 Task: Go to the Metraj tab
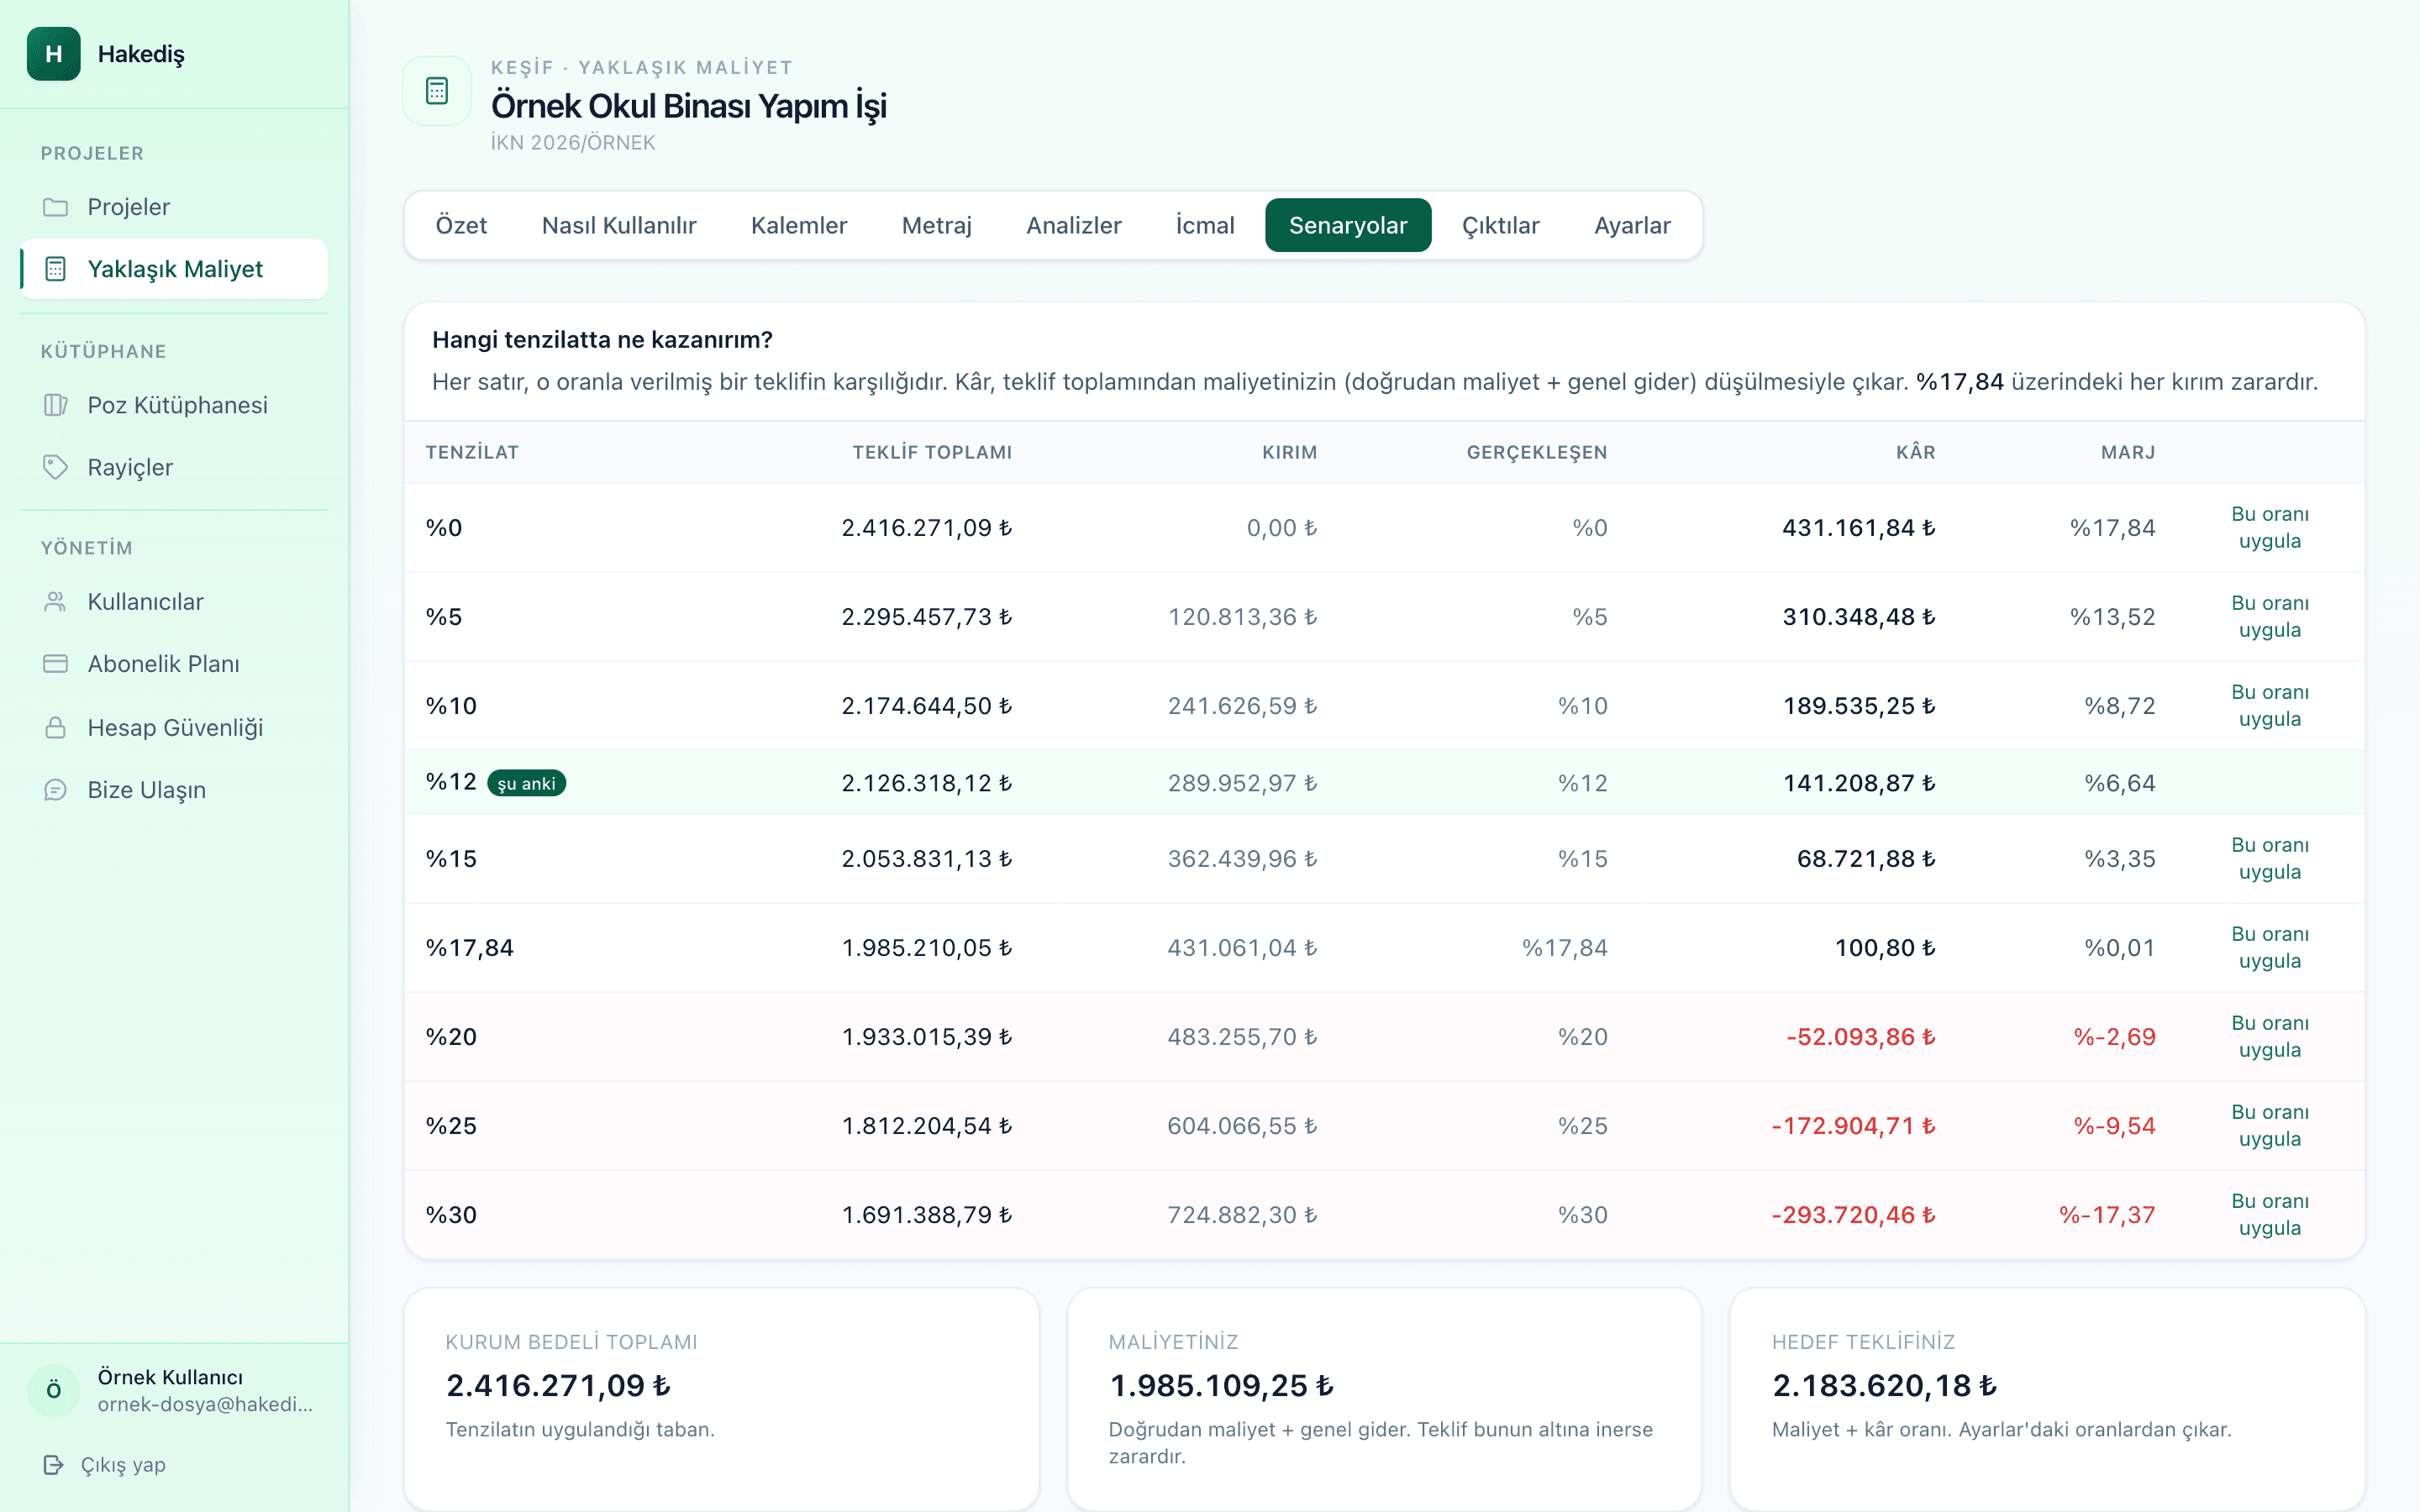(x=937, y=226)
